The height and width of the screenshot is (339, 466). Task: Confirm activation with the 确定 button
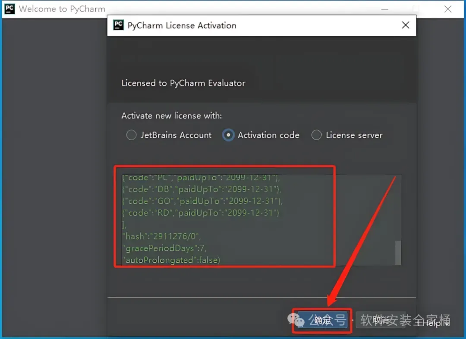pyautogui.click(x=322, y=320)
